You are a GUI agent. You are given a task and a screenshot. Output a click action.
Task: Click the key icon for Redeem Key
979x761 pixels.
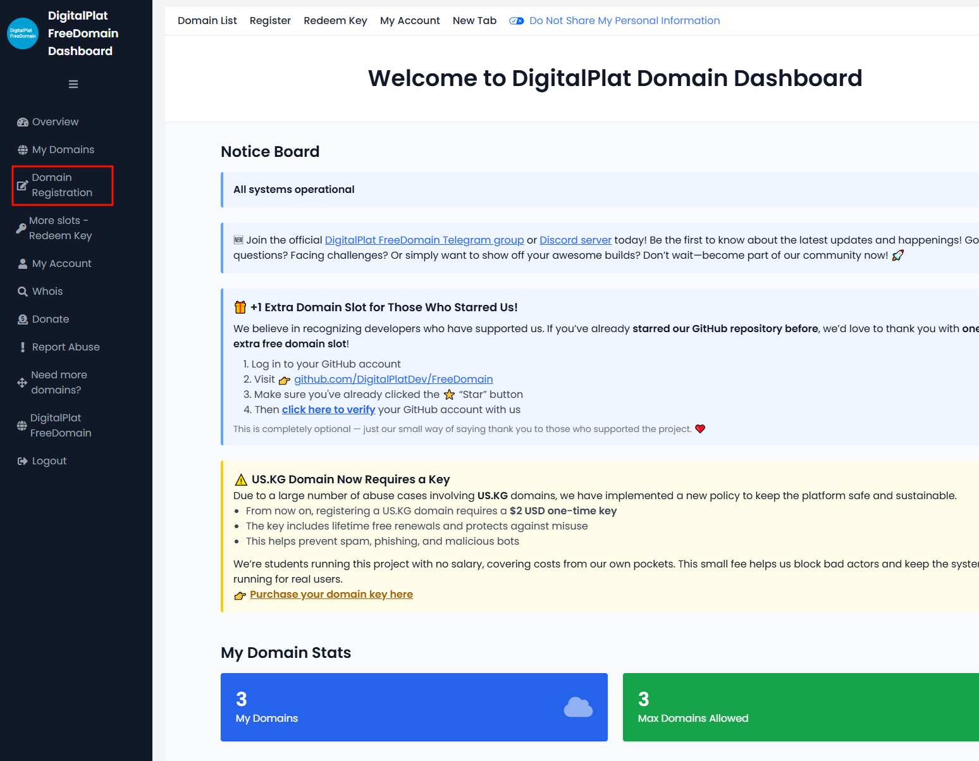21,228
